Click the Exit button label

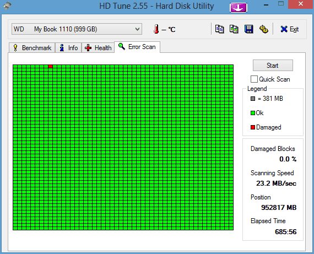click(294, 29)
